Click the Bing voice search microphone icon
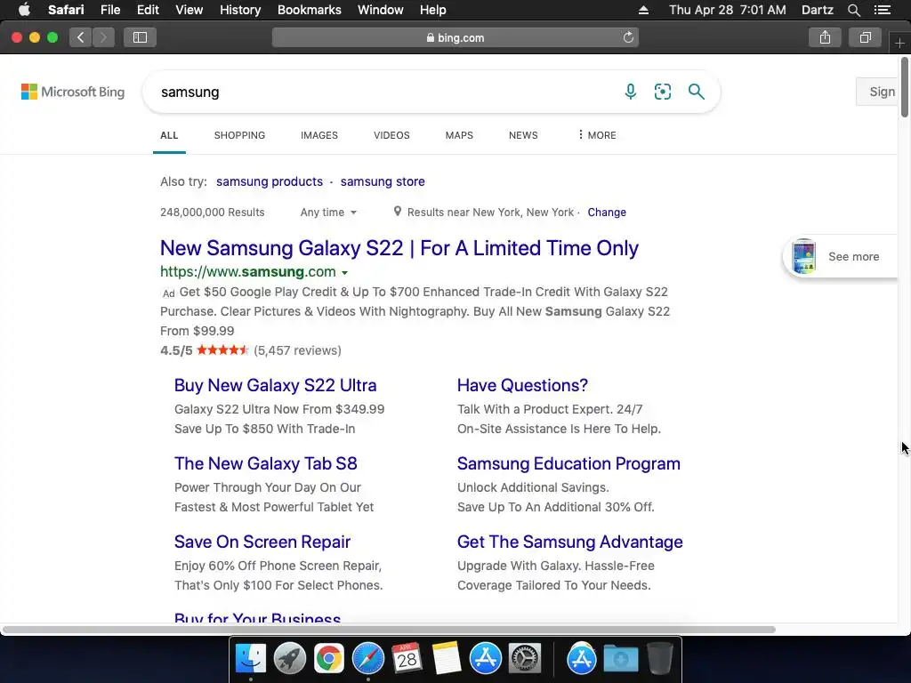Image resolution: width=911 pixels, height=683 pixels. 631,92
